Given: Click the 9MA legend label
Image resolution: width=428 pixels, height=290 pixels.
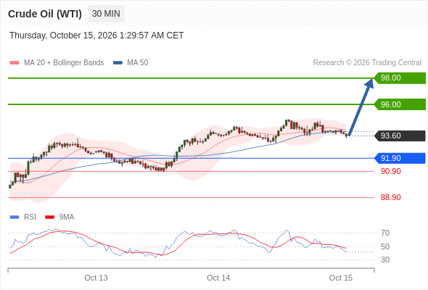Looking at the screenshot, I should [x=67, y=217].
